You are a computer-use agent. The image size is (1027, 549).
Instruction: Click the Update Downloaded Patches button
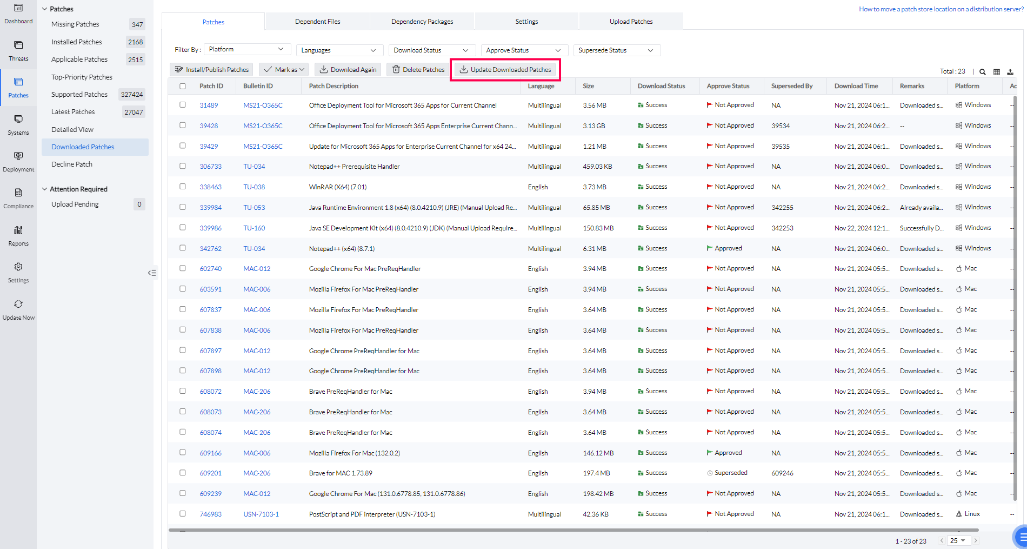(505, 70)
